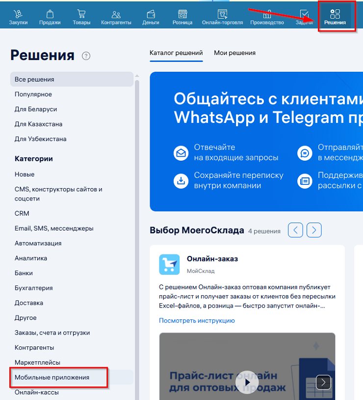Open the Производство section
Viewport: 363px width, 400px height.
tap(267, 17)
